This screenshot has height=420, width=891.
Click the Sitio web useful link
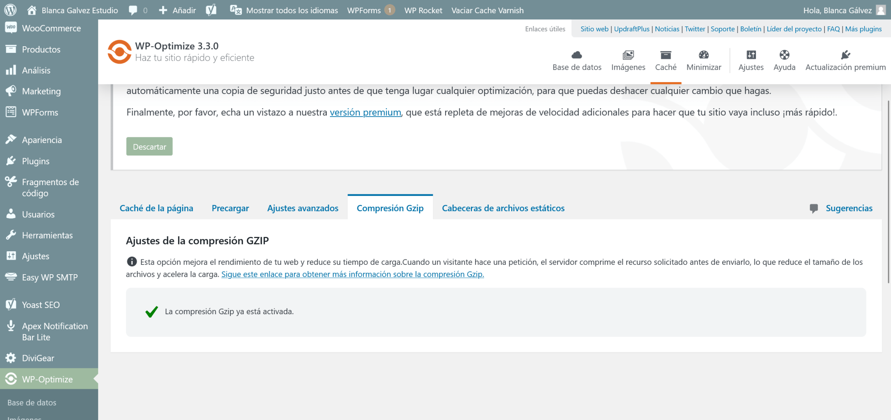[x=594, y=29]
